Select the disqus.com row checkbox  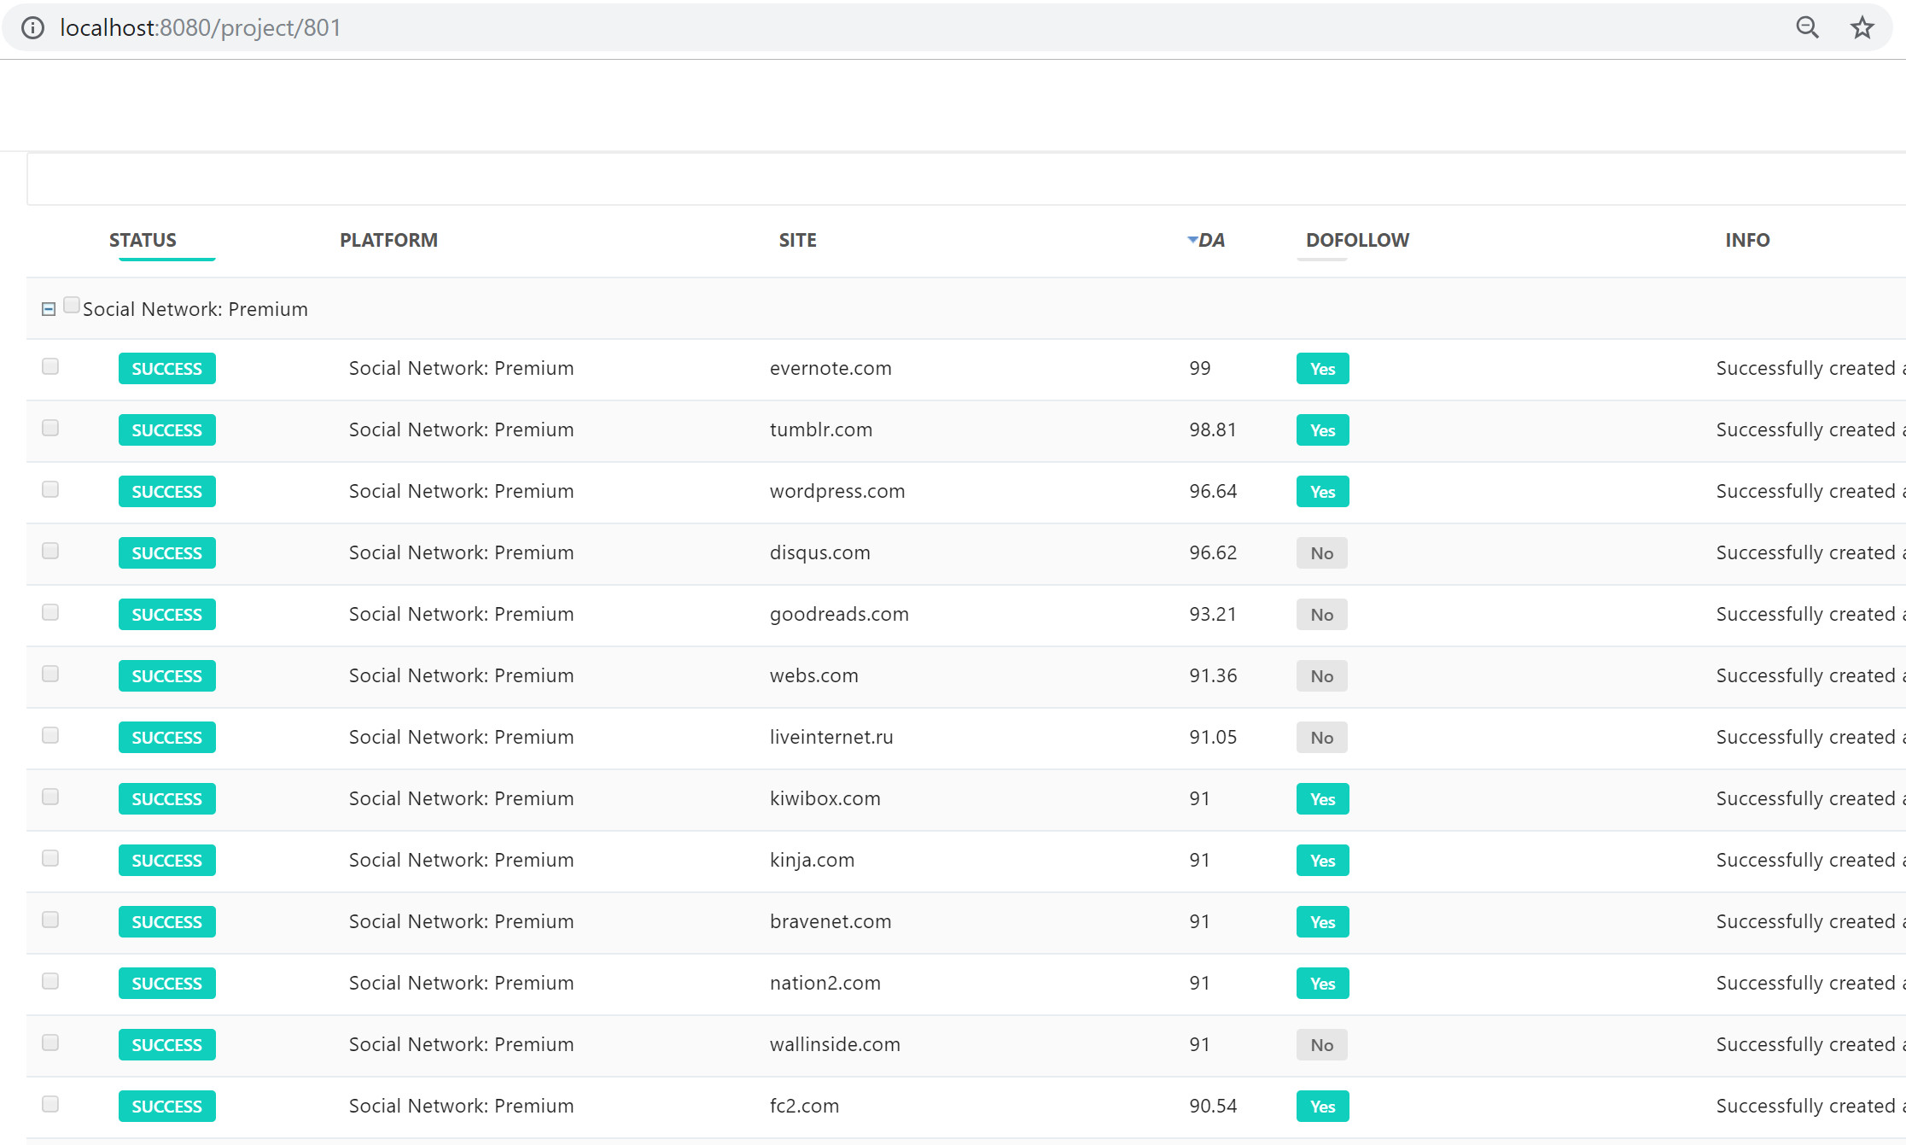50,551
